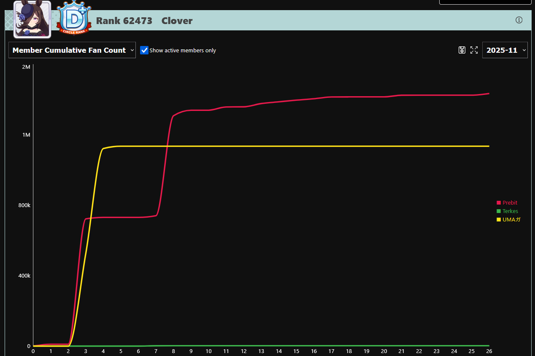Open the 2025-11 month dropdown
This screenshot has height=356, width=535.
505,50
